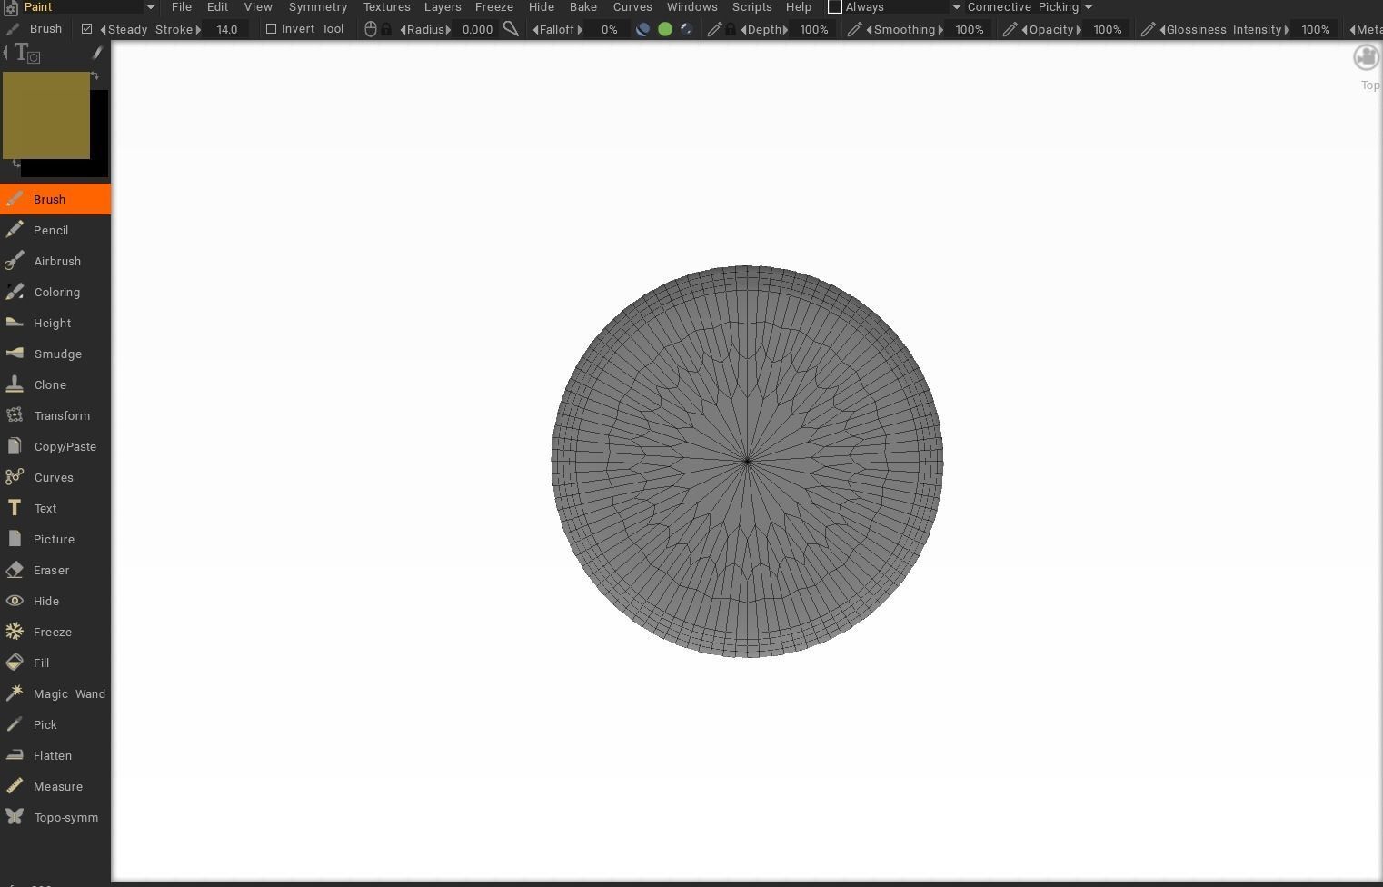
Task: Select the Copy/Paste tool
Action: pyautogui.click(x=55, y=446)
